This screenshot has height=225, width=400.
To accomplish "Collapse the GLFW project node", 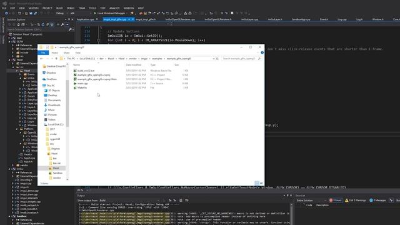I will 10,41.
